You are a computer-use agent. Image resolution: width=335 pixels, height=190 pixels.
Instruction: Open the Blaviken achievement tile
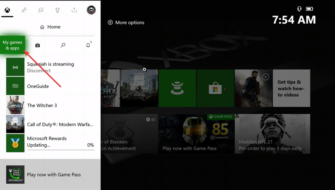[x=129, y=134]
